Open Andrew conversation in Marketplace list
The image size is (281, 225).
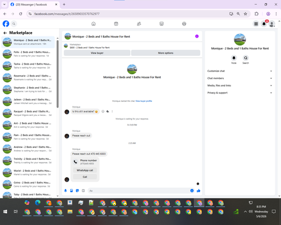coord(28,148)
